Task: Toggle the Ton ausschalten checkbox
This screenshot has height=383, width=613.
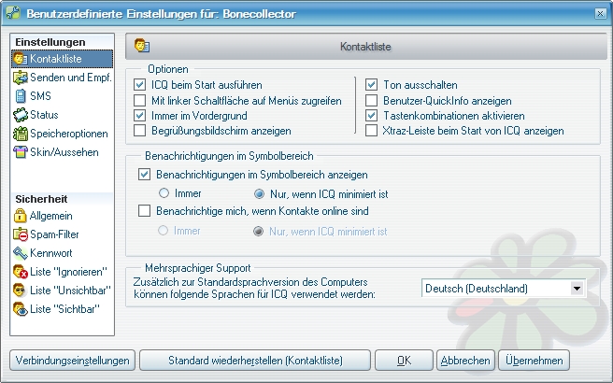Action: click(371, 85)
